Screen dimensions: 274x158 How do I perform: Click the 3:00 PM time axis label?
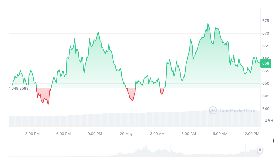coord(32,134)
